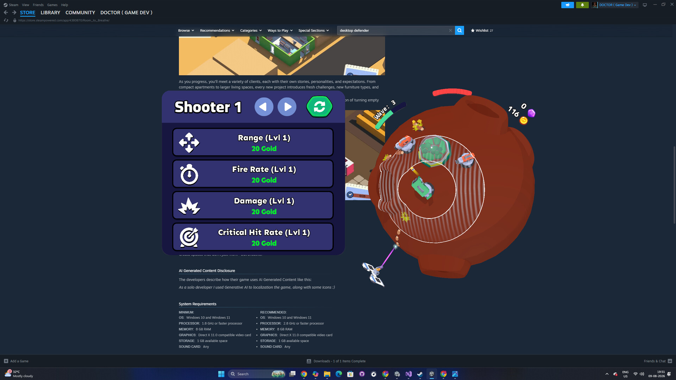Upgrade Critical Hit Rate (Lvl 1)
The width and height of the screenshot is (676, 380).
253,237
